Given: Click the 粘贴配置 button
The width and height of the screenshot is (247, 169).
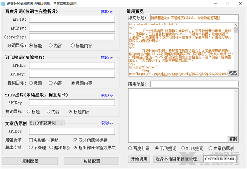Looking at the screenshot, I should pos(92,161).
